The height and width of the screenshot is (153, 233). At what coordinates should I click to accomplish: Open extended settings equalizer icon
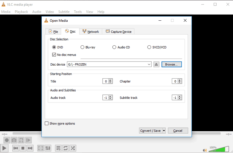pos(48,148)
